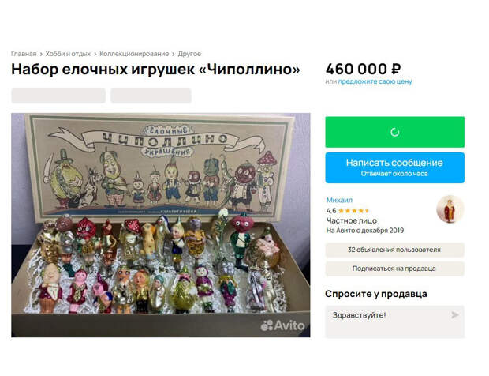Click Подписаться на продавца button
489x376 pixels.
(x=395, y=269)
